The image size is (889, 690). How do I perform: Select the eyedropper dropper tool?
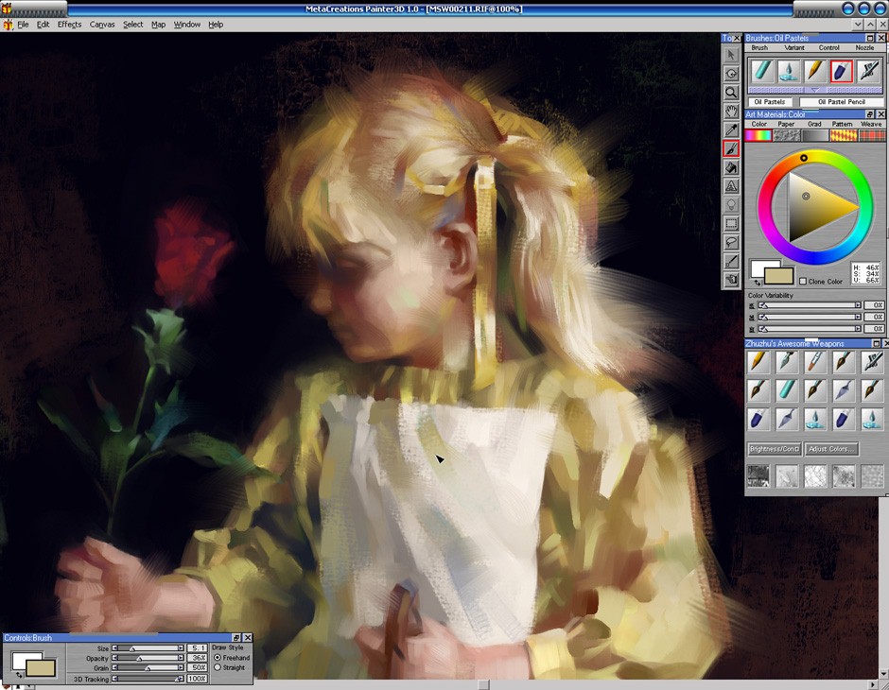click(731, 129)
